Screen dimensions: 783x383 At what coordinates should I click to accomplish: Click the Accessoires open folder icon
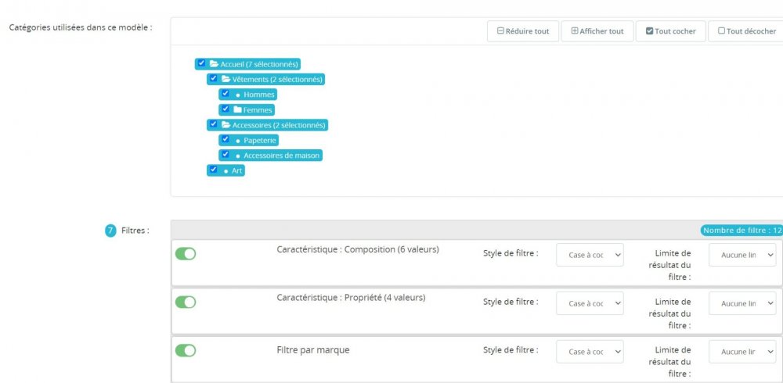226,125
